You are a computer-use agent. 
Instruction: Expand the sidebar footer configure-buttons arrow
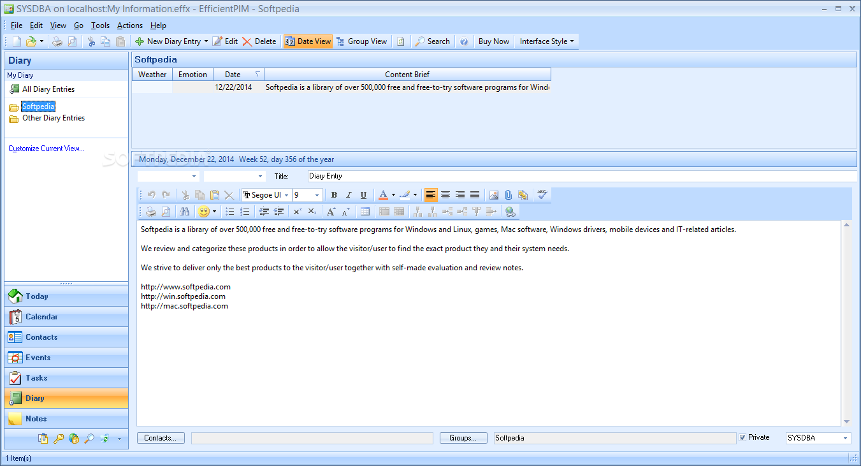[x=119, y=439]
